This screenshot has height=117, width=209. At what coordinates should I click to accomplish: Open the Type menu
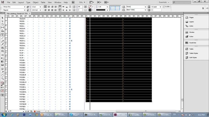coord(28,2)
